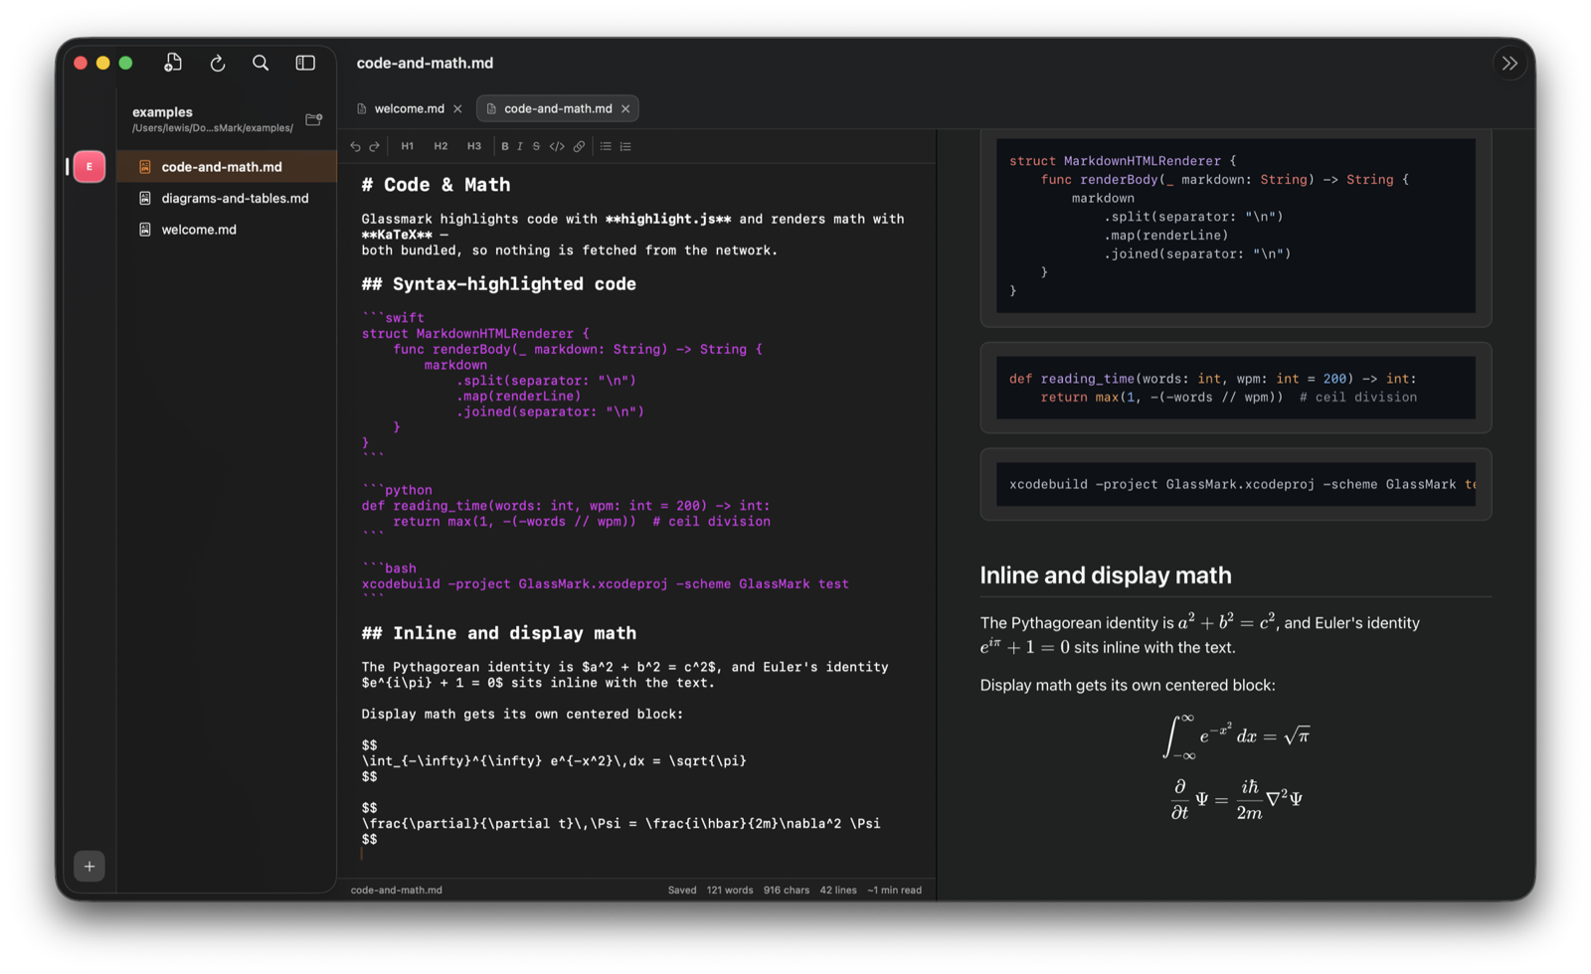This screenshot has width=1591, height=974.
Task: Click the rendered Schrödinger equation in preview
Action: point(1236,799)
